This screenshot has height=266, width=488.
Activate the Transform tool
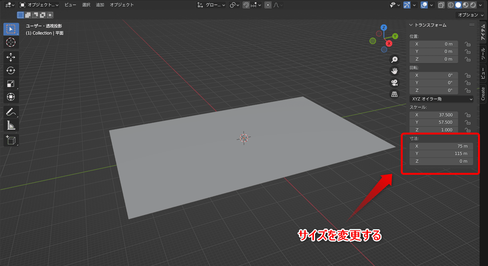pyautogui.click(x=11, y=97)
